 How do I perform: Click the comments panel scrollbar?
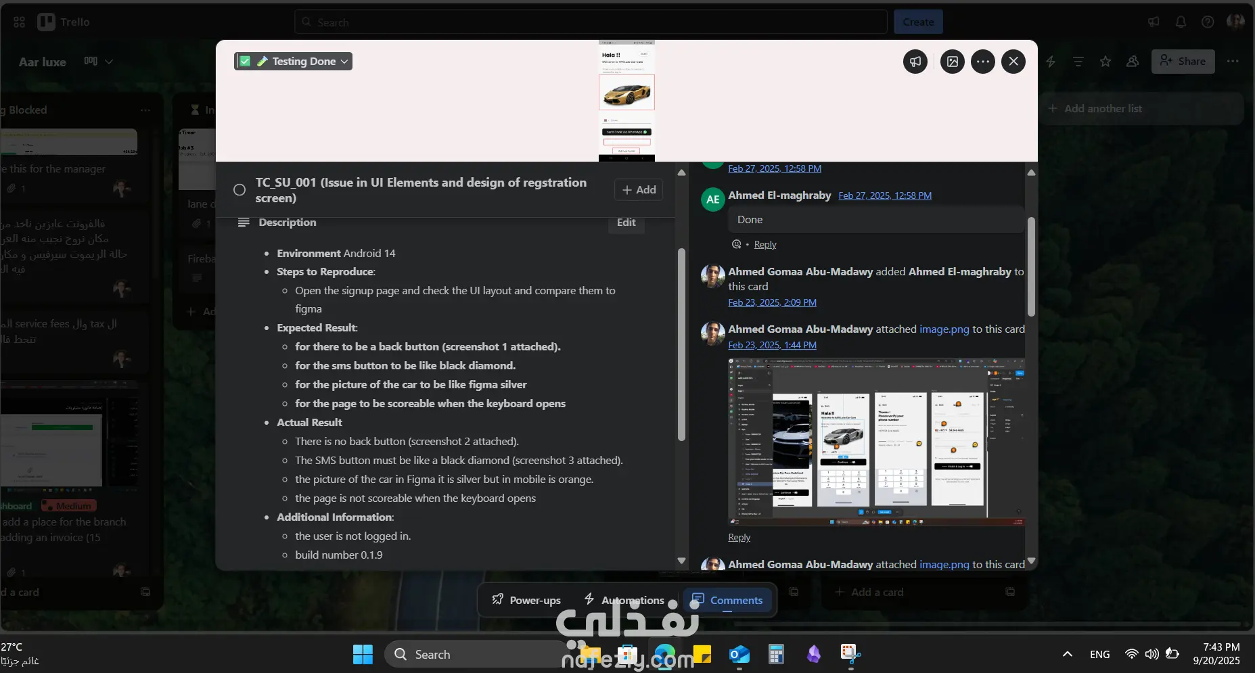1031,267
